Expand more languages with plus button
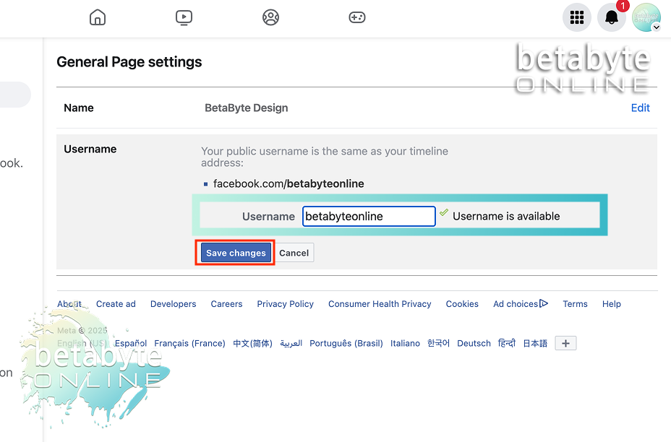The width and height of the screenshot is (671, 442). [565, 344]
